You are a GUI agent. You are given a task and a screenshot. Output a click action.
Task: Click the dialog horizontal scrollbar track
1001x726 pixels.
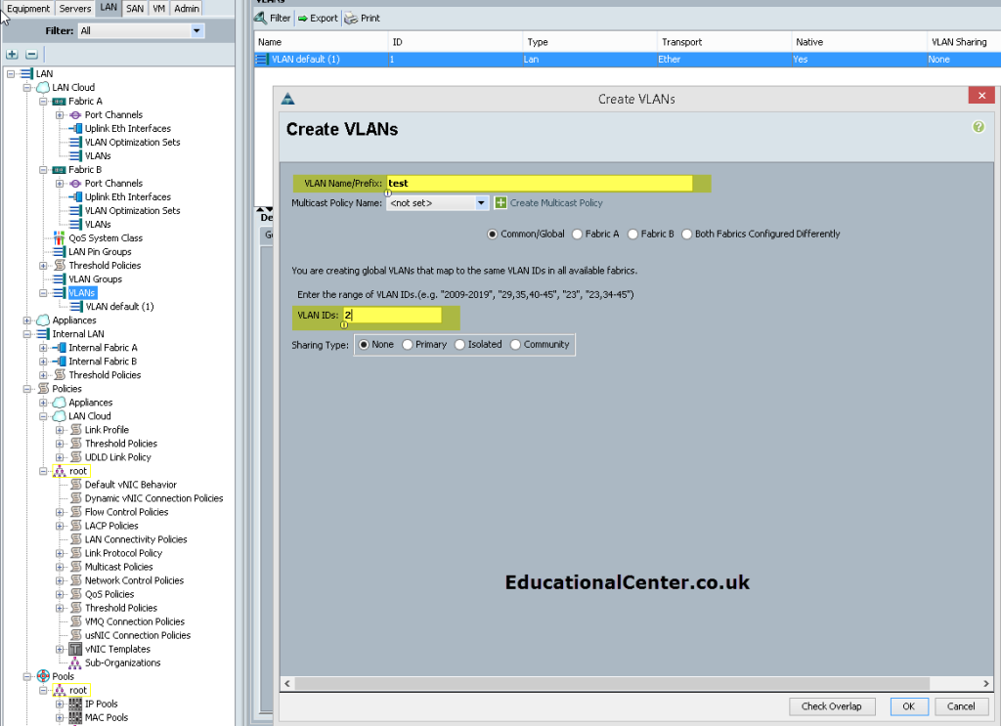click(x=636, y=683)
